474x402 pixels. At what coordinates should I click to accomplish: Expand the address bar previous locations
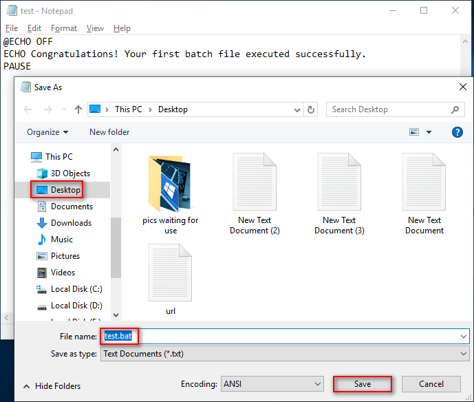[297, 109]
